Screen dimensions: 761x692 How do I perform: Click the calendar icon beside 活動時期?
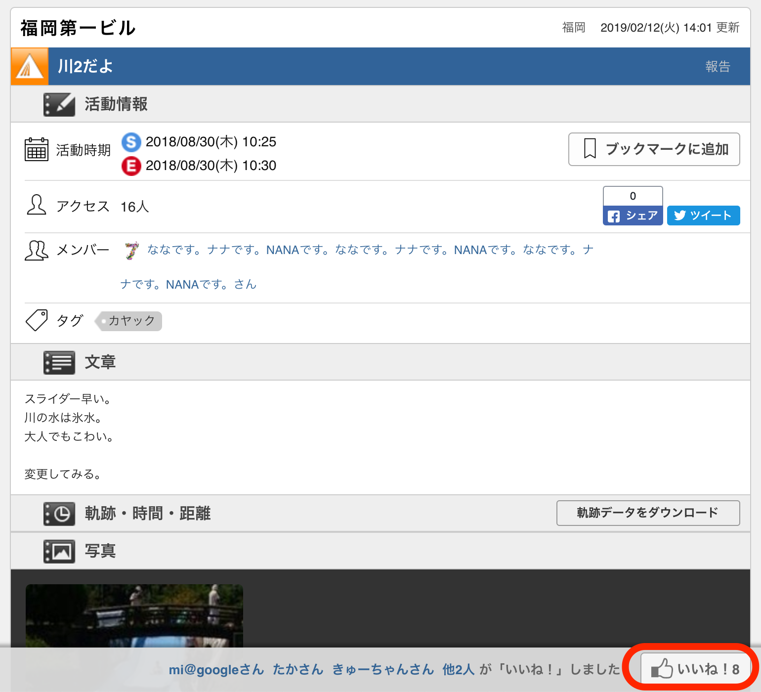click(x=37, y=149)
